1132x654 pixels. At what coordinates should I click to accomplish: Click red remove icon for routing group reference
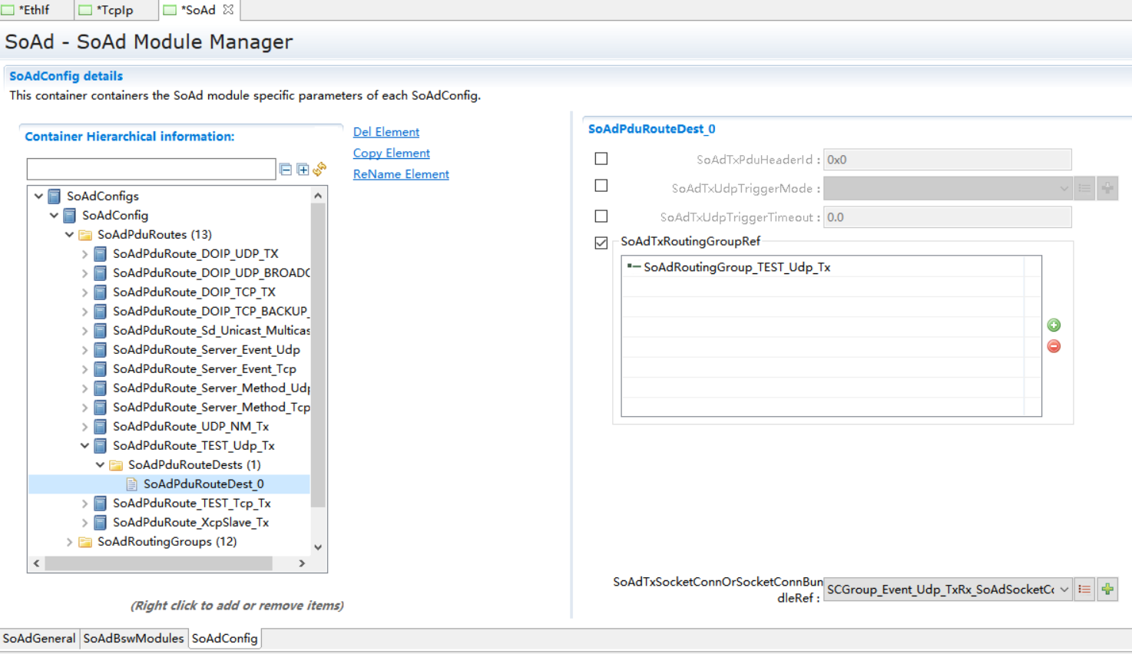click(x=1054, y=346)
